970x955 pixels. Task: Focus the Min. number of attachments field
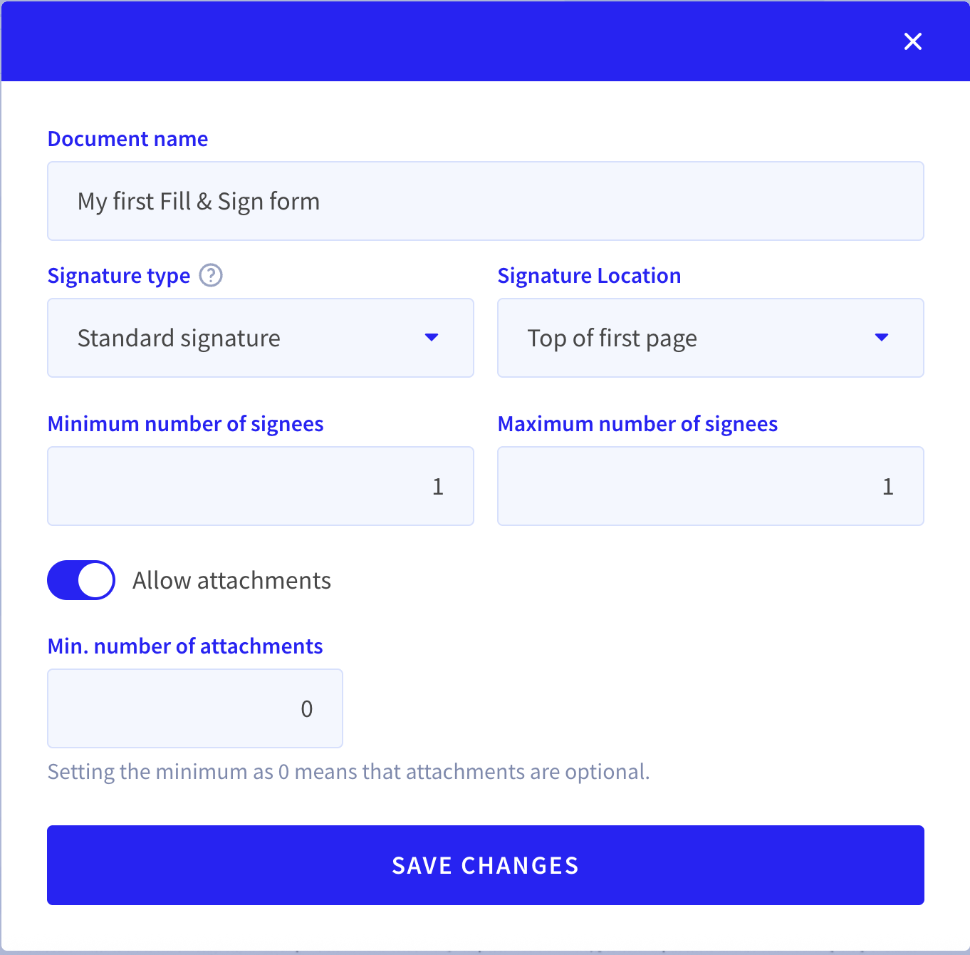(x=195, y=708)
